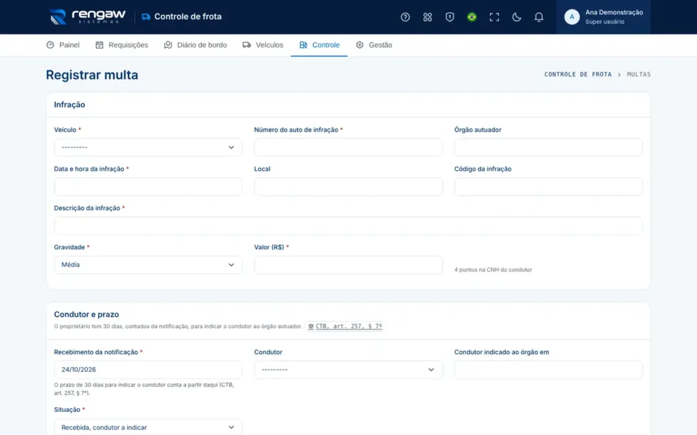This screenshot has width=697, height=435.
Task: Click the '4 pontos na CNH do condutor' text
Action: (x=493, y=269)
